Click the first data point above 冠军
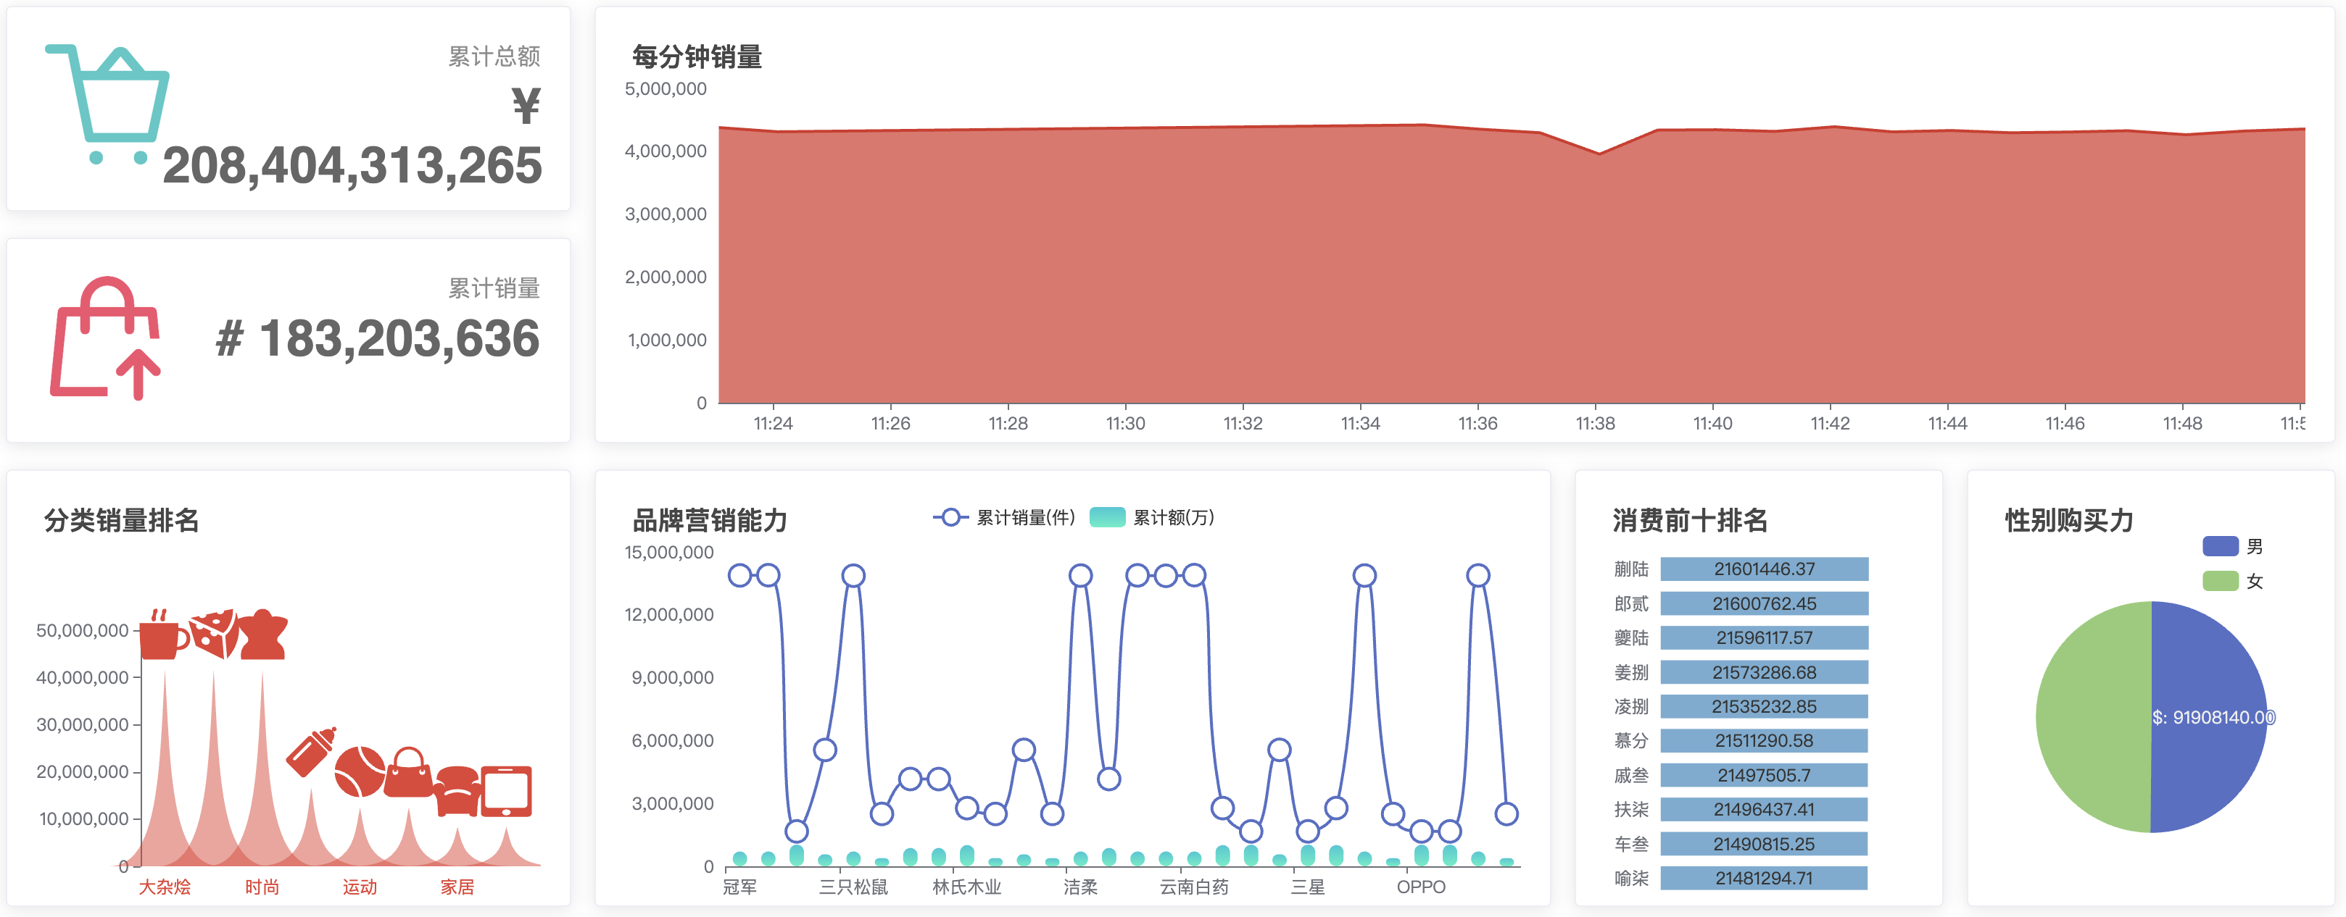Screen dimensions: 2346x917 [739, 575]
